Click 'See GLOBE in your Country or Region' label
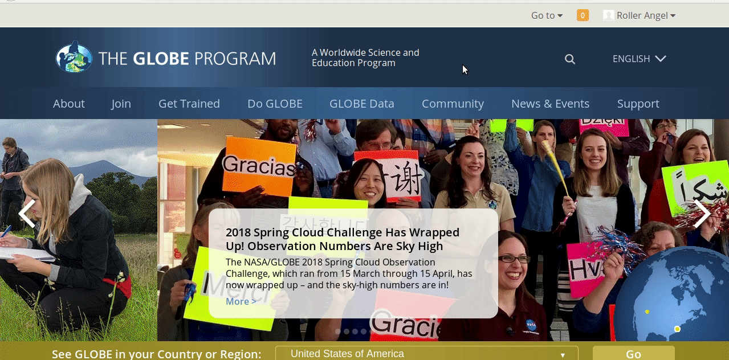The image size is (729, 360). pyautogui.click(x=157, y=354)
